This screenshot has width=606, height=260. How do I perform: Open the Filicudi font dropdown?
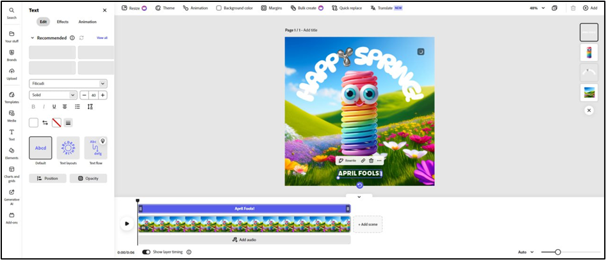(68, 83)
